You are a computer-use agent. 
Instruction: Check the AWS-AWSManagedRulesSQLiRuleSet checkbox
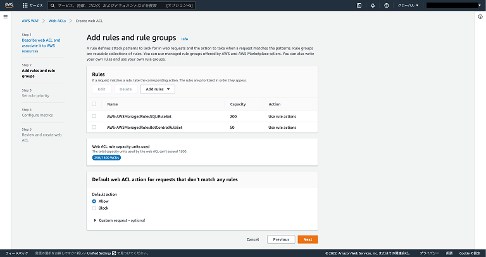94,116
